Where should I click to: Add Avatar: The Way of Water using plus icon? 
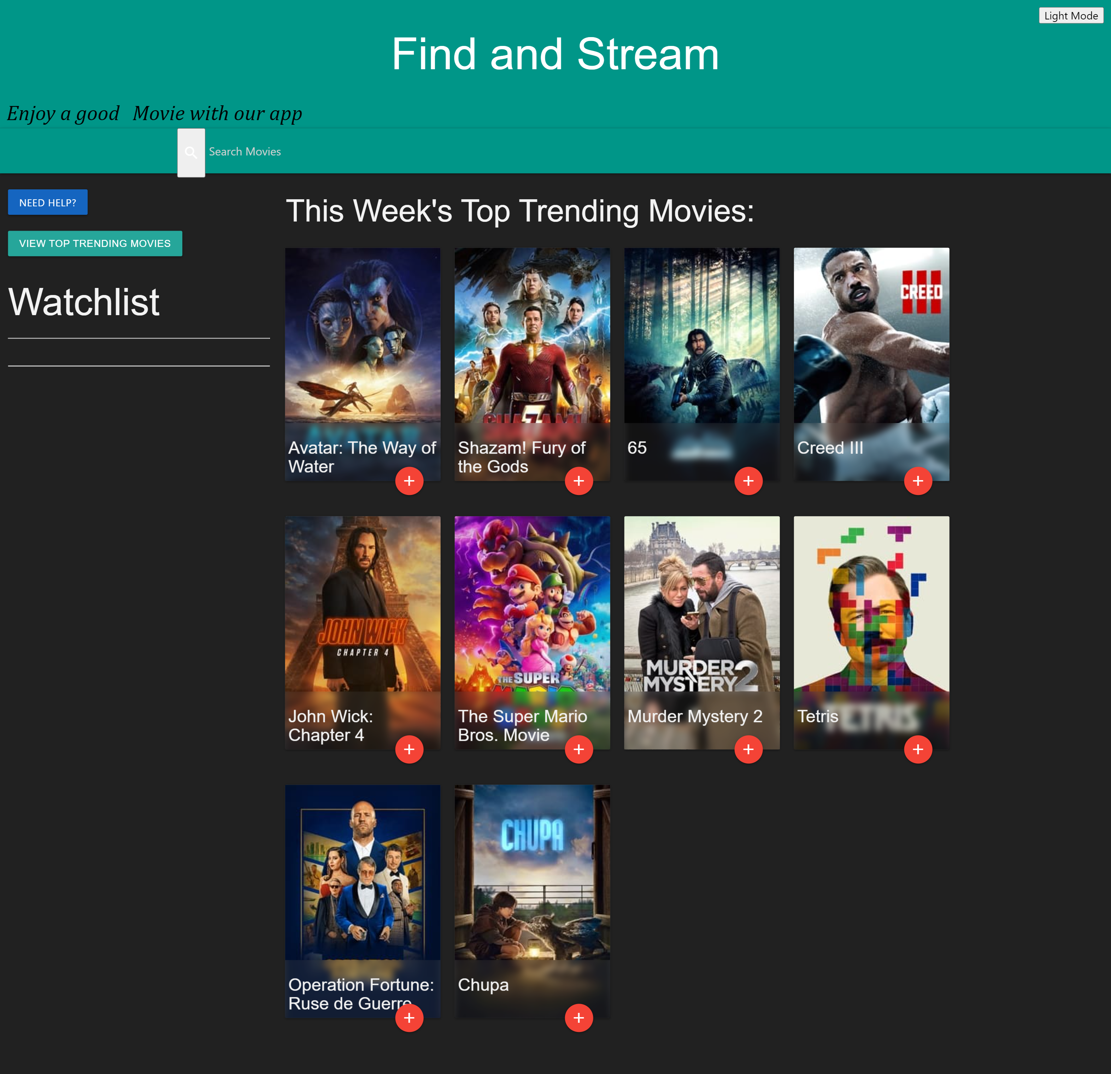[x=409, y=480]
